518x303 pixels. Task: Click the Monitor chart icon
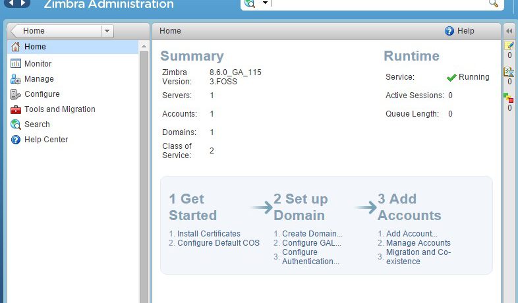point(16,63)
